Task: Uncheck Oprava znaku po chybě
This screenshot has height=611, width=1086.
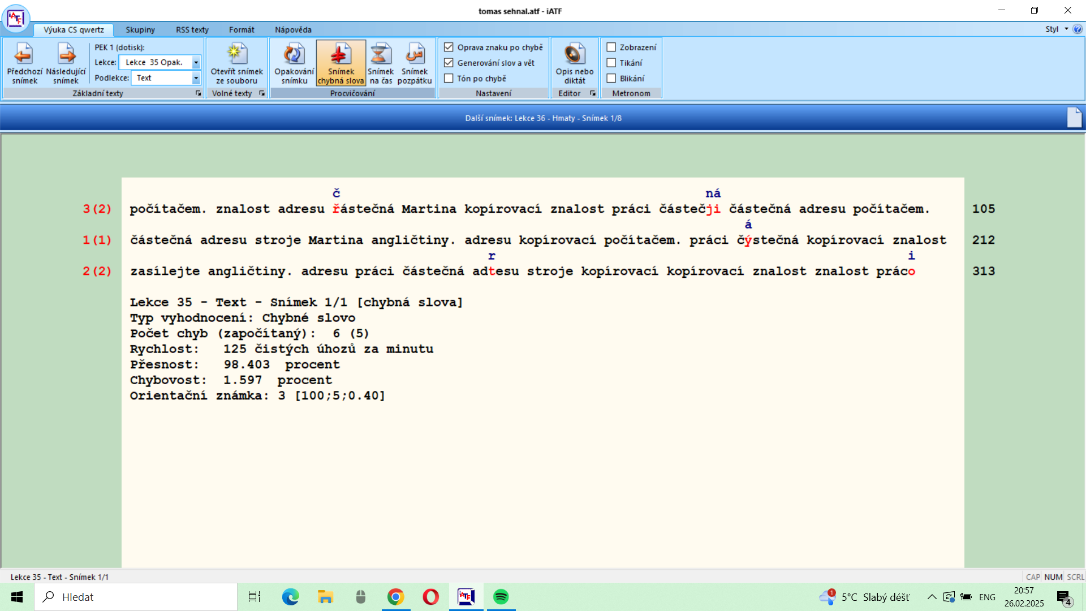Action: pos(449,48)
